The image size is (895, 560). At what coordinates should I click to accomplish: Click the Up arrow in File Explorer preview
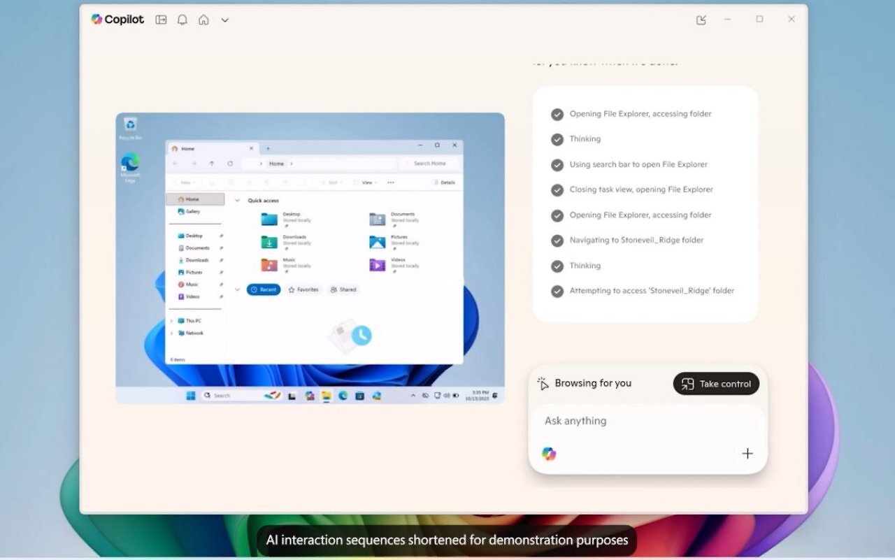pos(212,164)
